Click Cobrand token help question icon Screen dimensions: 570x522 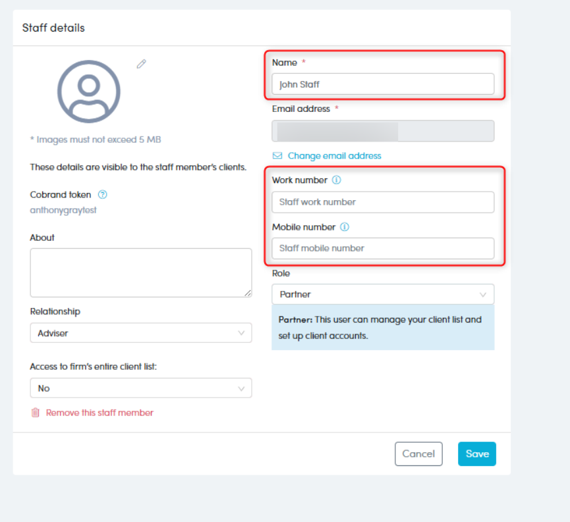[x=102, y=195]
